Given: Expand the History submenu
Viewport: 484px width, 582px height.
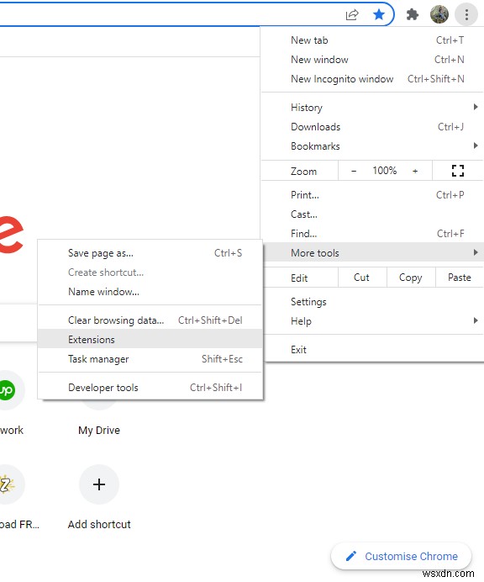Looking at the screenshot, I should [371, 108].
